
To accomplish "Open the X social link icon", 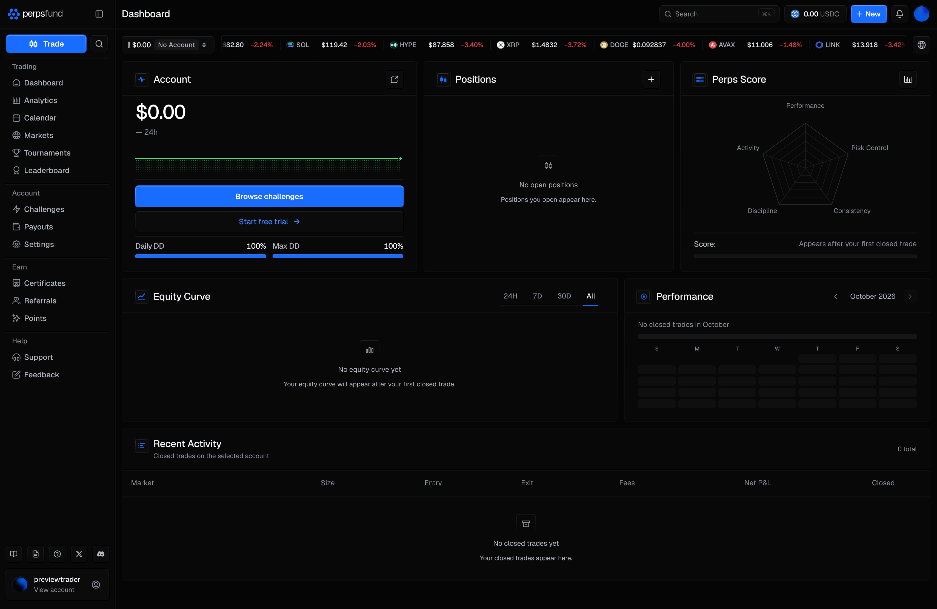I will click(x=79, y=554).
